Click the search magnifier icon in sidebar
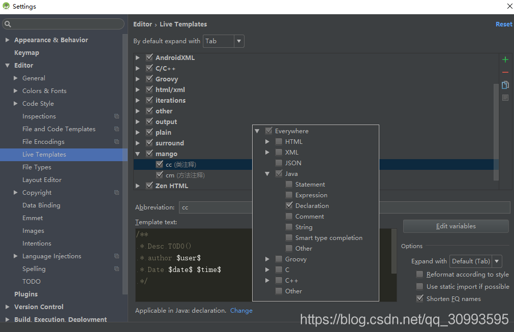Viewport: 514px width, 332px height. click(x=8, y=24)
